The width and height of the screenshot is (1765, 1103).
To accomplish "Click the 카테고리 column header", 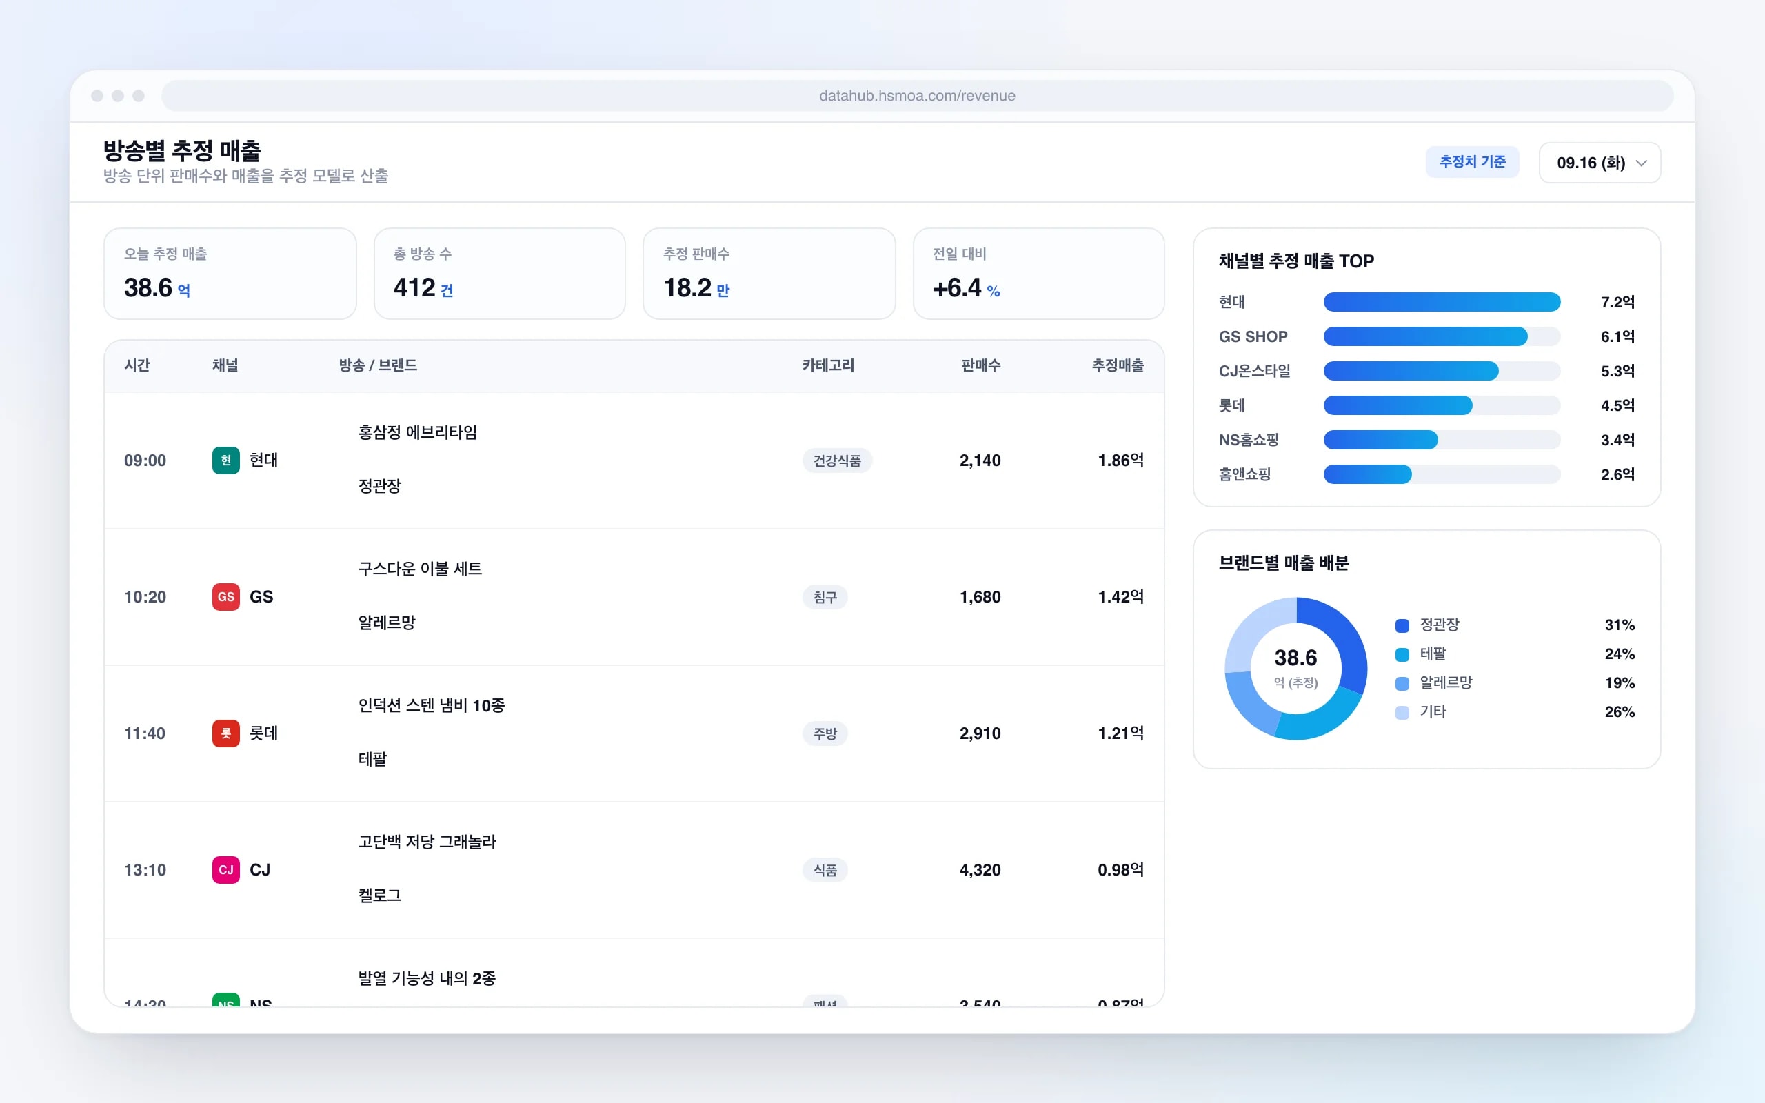I will coord(828,365).
